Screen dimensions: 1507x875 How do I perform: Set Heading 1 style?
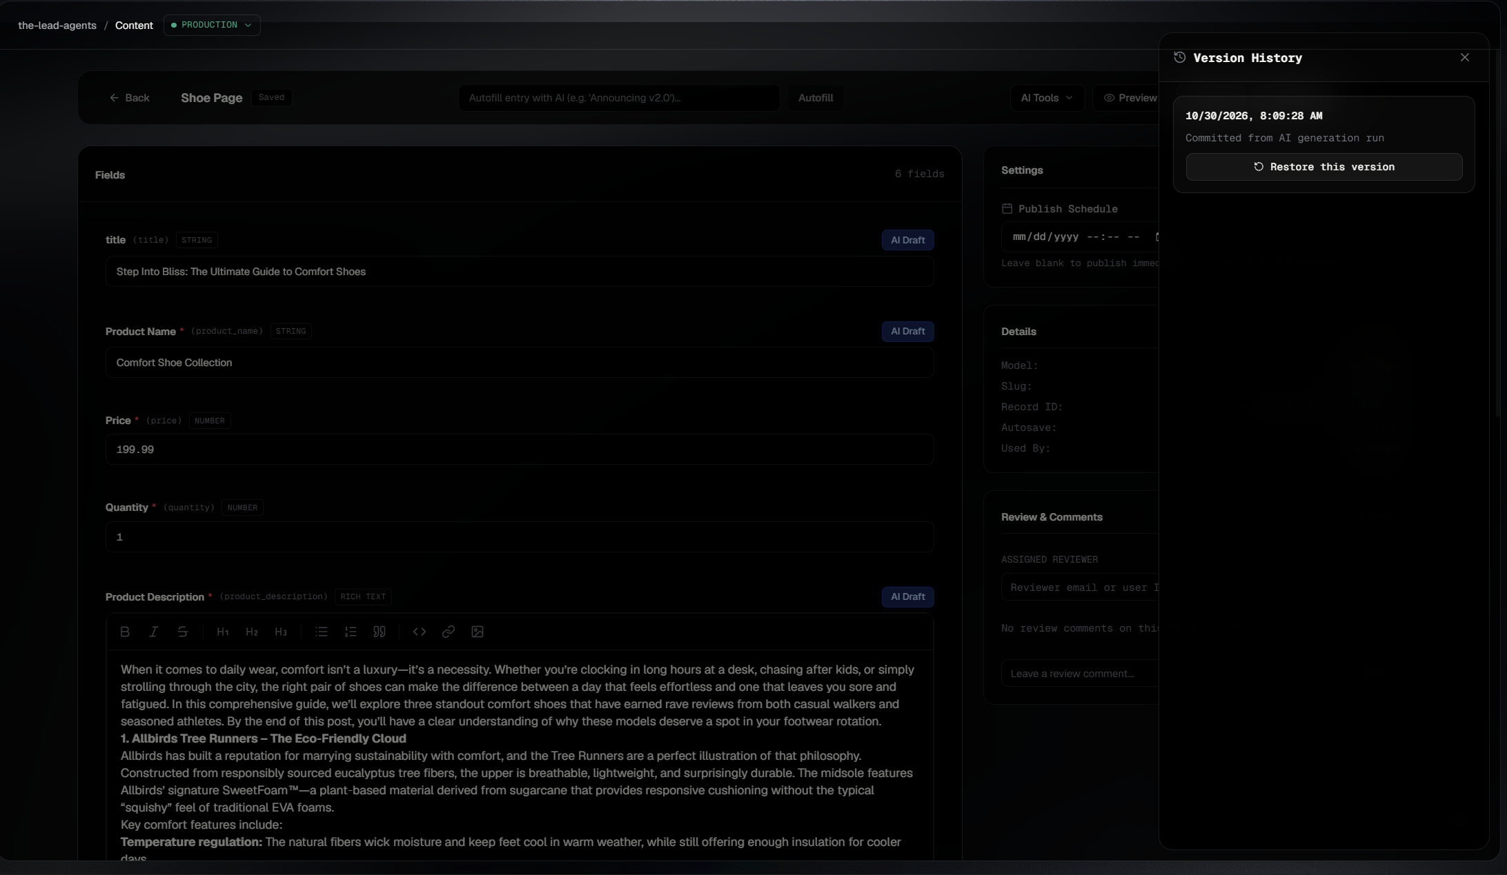pyautogui.click(x=223, y=632)
